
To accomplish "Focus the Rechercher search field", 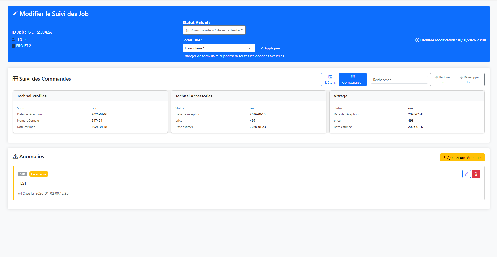I will coord(399,80).
